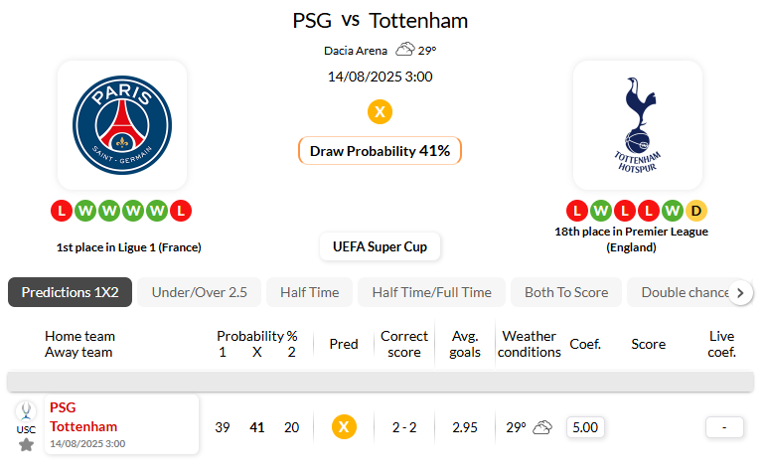Viewport: 766px width, 473px height.
Task: Click the orange X prediction icon in row
Action: [x=343, y=427]
